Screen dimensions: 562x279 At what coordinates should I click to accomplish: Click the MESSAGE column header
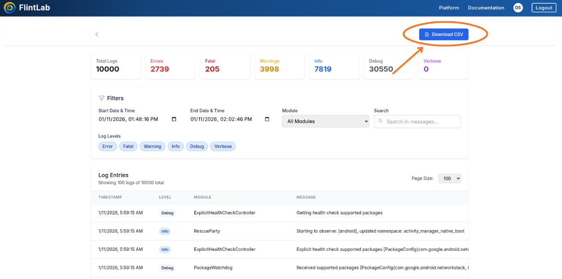pos(306,197)
